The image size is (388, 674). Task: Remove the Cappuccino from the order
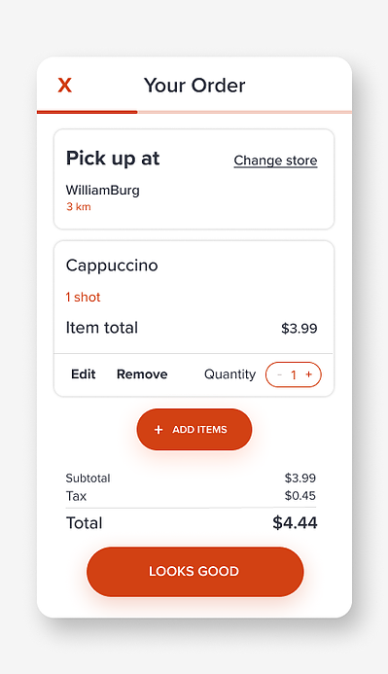point(142,374)
